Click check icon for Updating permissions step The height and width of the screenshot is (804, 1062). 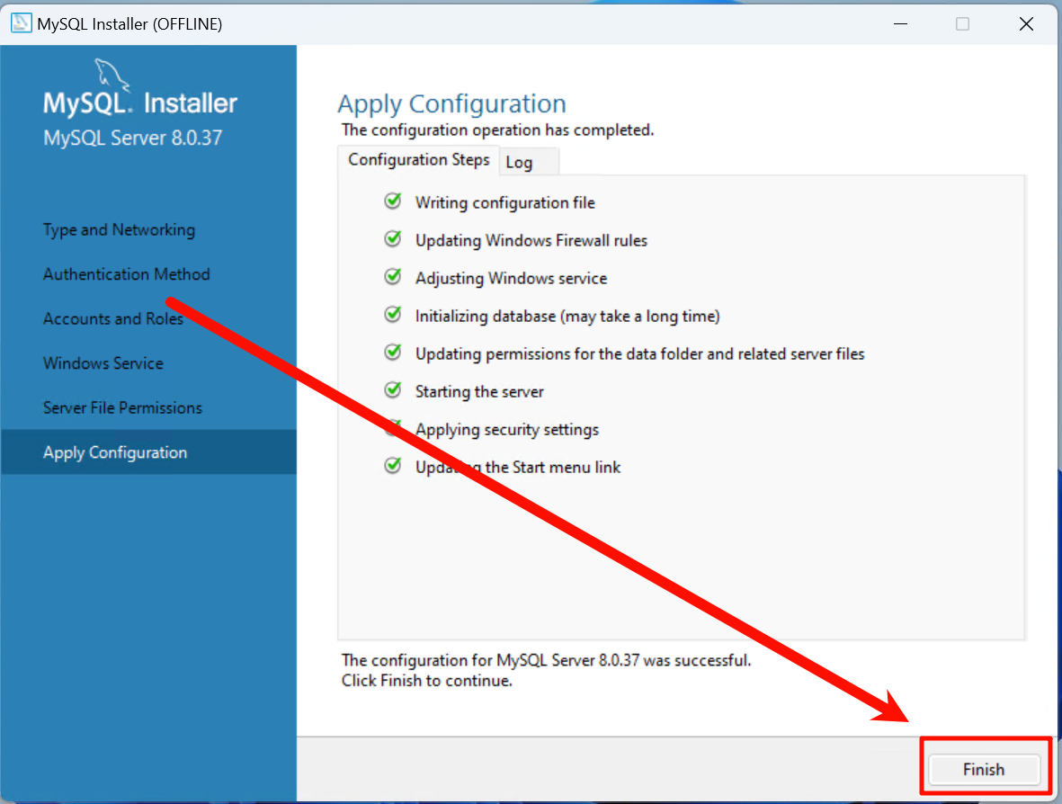393,353
